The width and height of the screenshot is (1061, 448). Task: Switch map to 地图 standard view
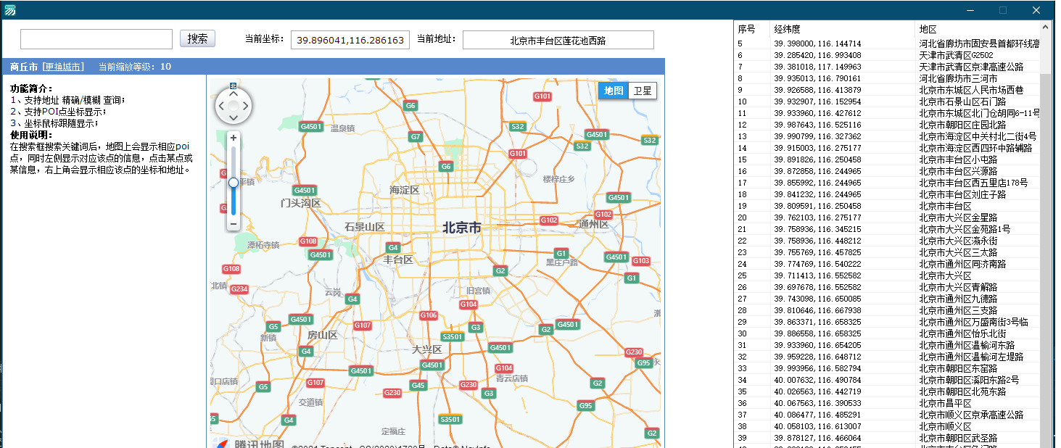614,91
